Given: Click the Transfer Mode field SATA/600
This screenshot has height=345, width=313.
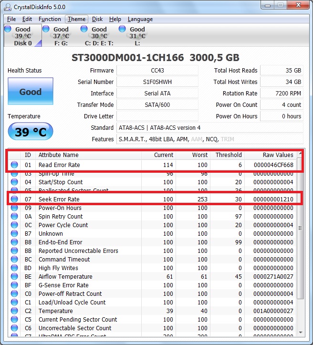Looking at the screenshot, I should (x=157, y=105).
